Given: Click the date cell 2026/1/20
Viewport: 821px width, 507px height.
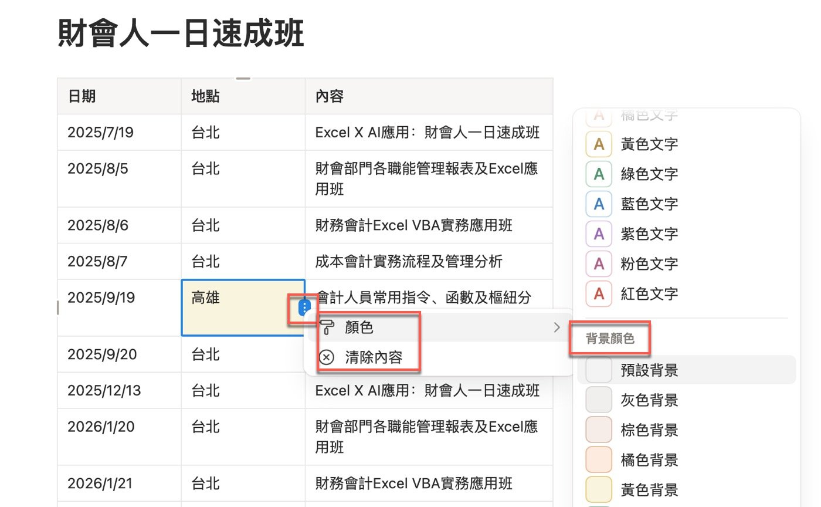Looking at the screenshot, I should point(119,437).
